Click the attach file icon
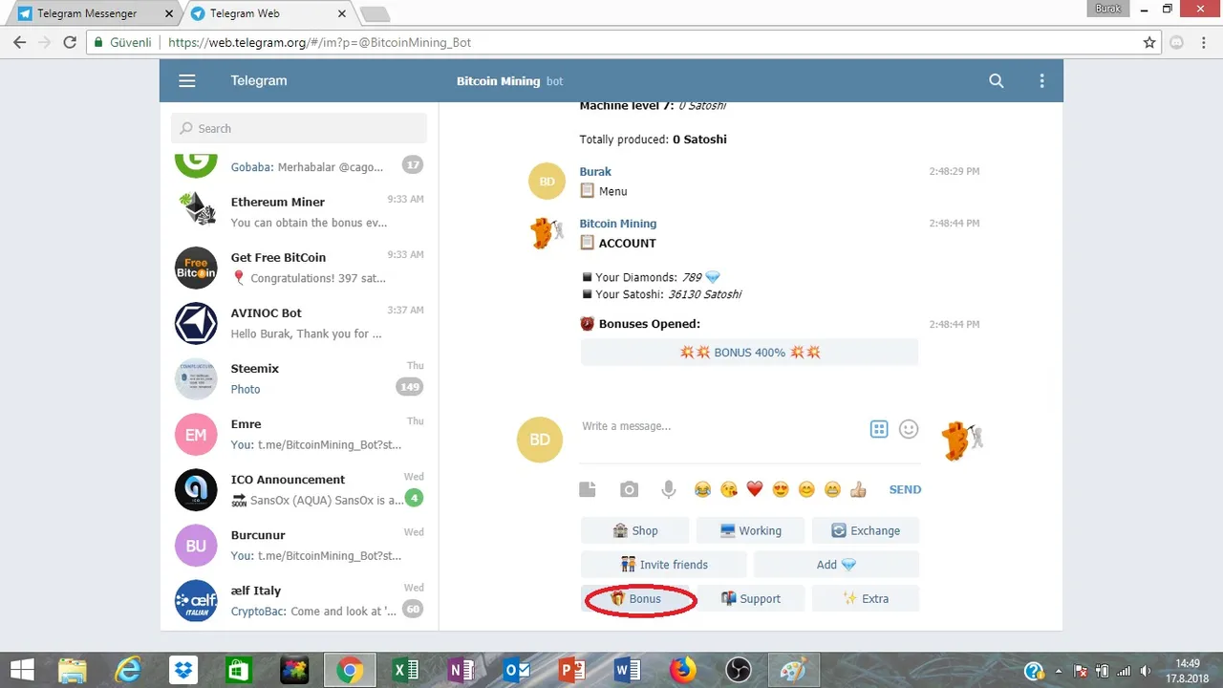Viewport: 1223px width, 688px height. coord(588,489)
